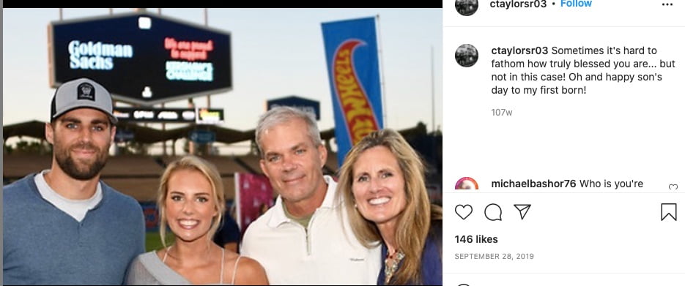Open the comment speech bubble icon
The image size is (685, 286).
click(493, 212)
